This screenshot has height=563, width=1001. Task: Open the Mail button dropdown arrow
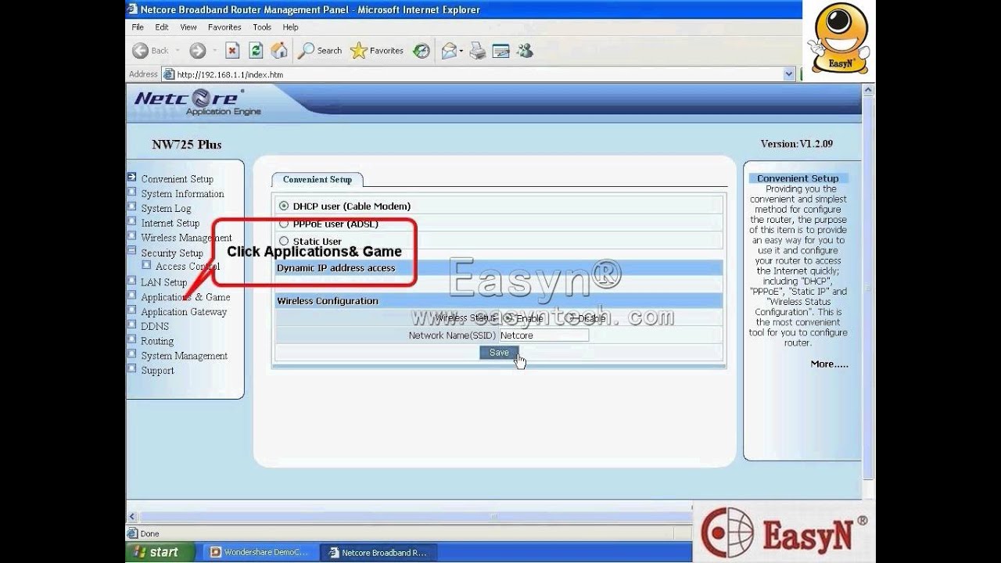pyautogui.click(x=461, y=51)
